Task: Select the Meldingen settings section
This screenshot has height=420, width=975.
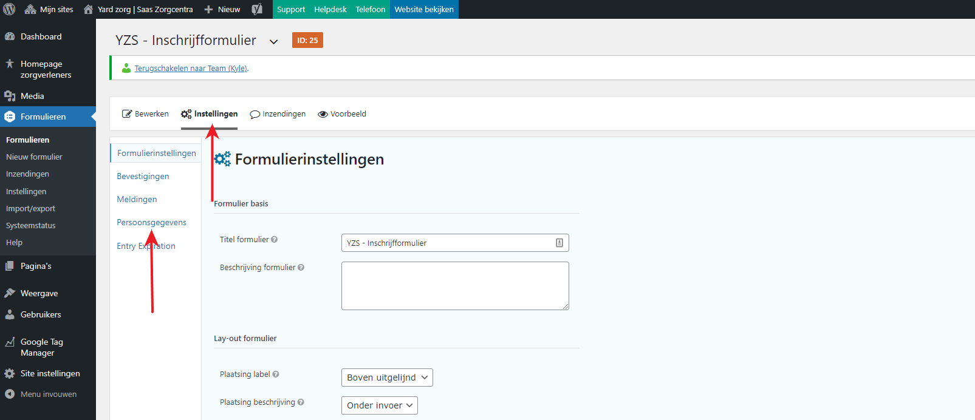Action: coord(137,199)
